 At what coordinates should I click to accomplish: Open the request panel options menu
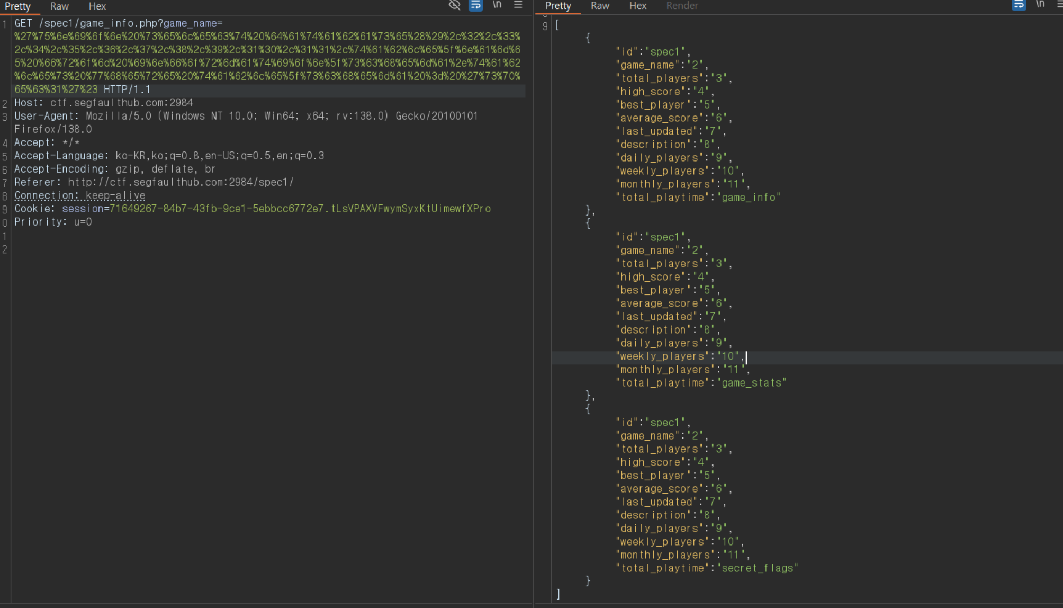tap(518, 5)
